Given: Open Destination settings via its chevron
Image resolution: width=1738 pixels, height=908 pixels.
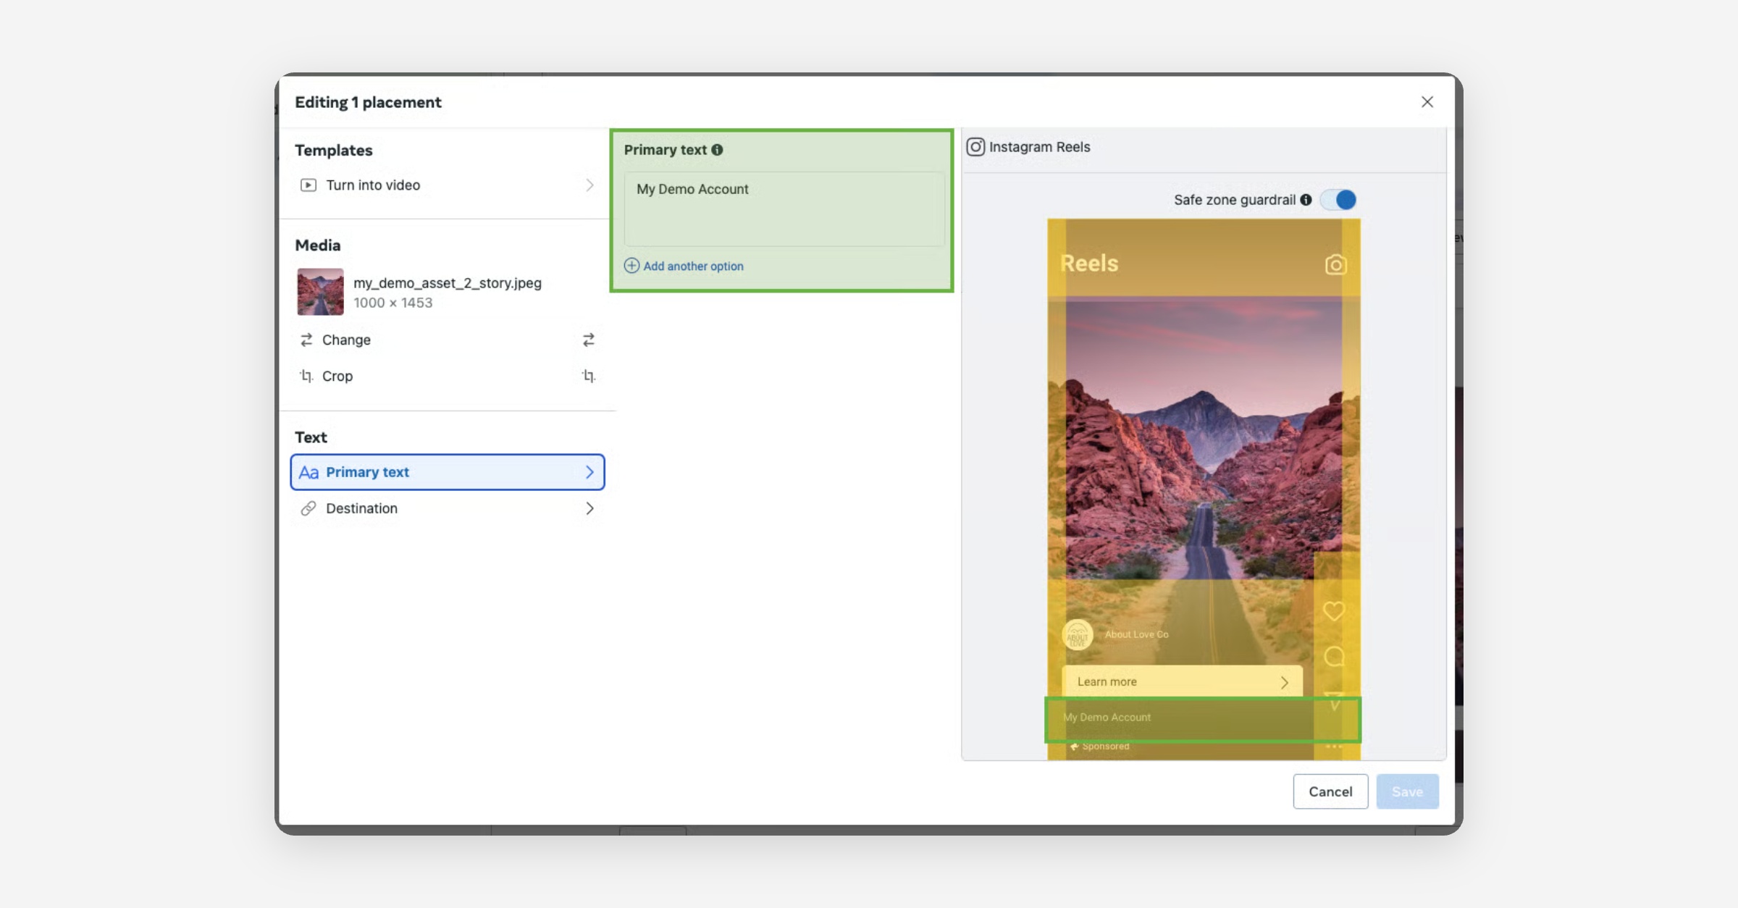Looking at the screenshot, I should (589, 508).
